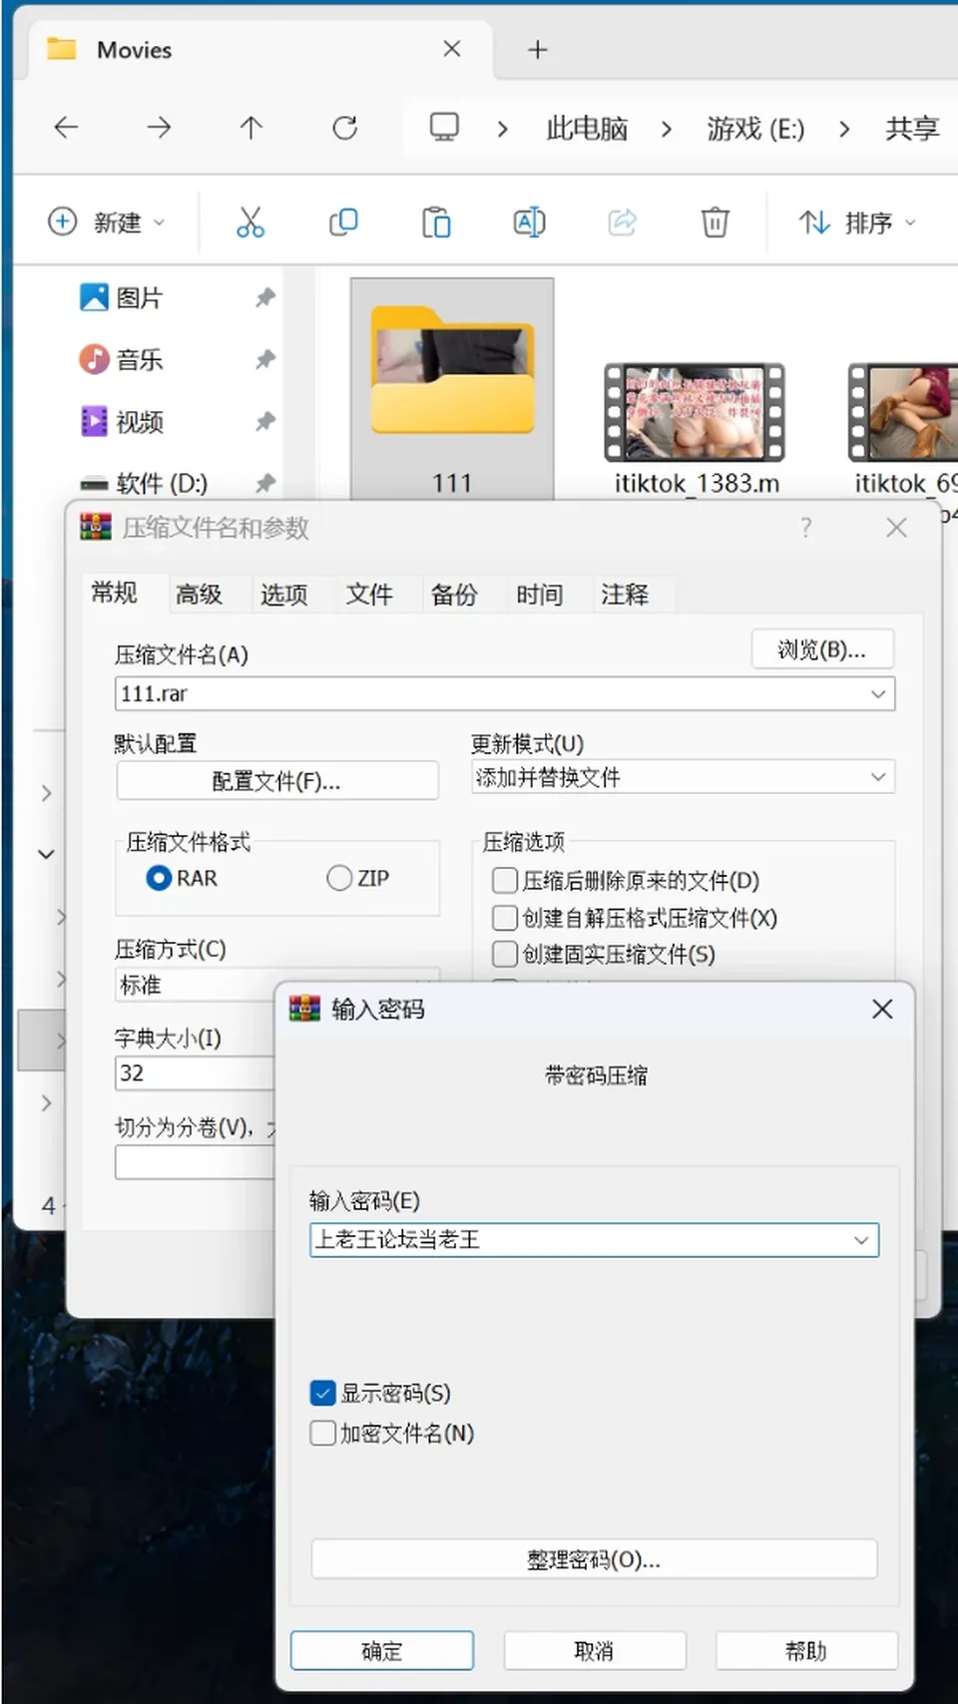
Task: Select ZIP archive format
Action: pyautogui.click(x=358, y=878)
